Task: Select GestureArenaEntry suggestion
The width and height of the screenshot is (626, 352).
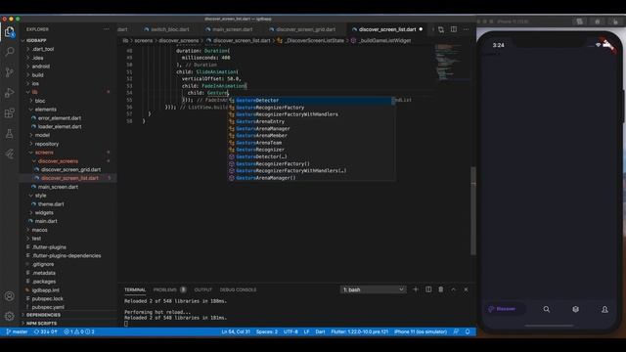Action: pyautogui.click(x=311, y=121)
